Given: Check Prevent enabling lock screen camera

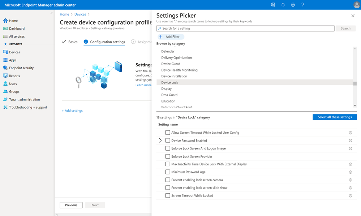Looking at the screenshot, I should 168,180.
